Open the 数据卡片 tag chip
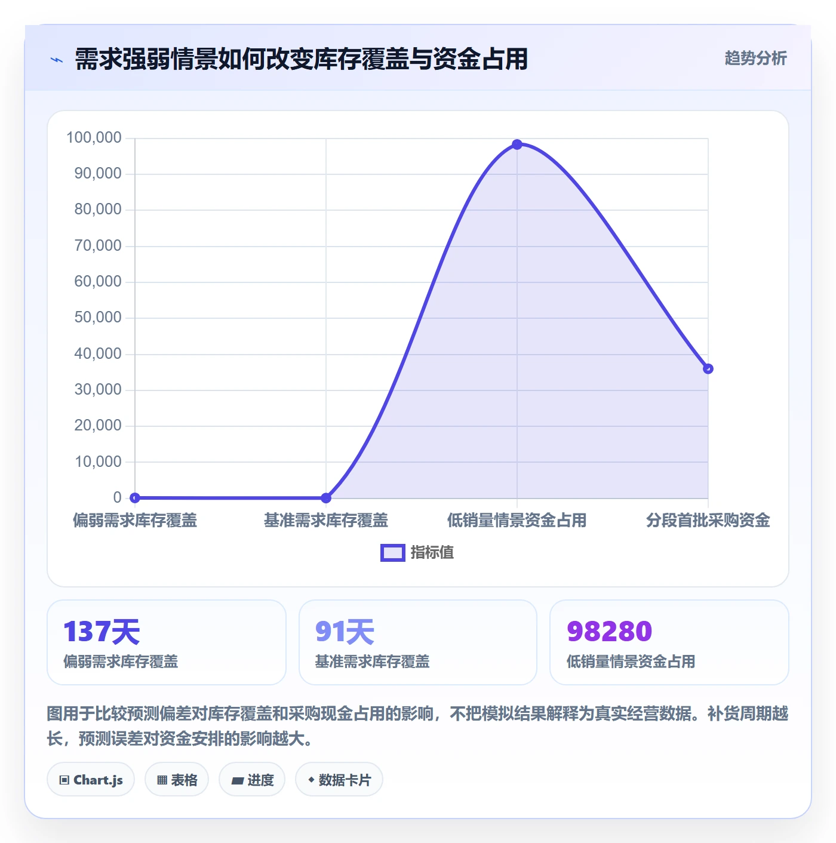 click(339, 780)
